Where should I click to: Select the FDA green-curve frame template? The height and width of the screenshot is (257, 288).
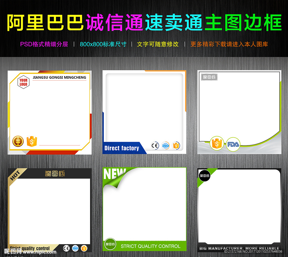[239, 112]
